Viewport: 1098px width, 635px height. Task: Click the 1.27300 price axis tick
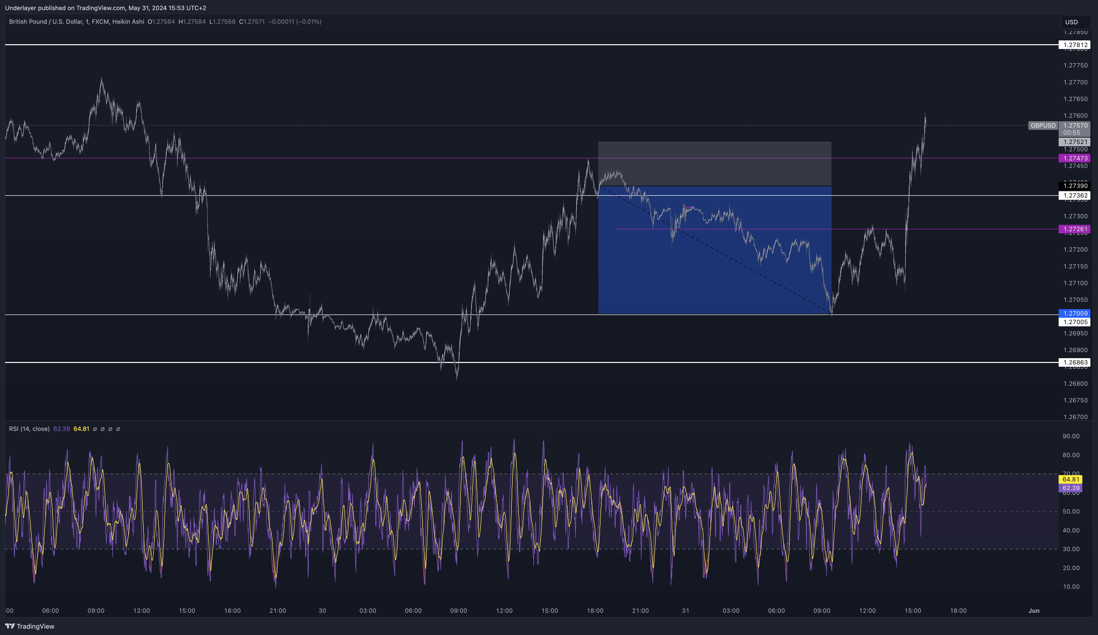(1075, 217)
